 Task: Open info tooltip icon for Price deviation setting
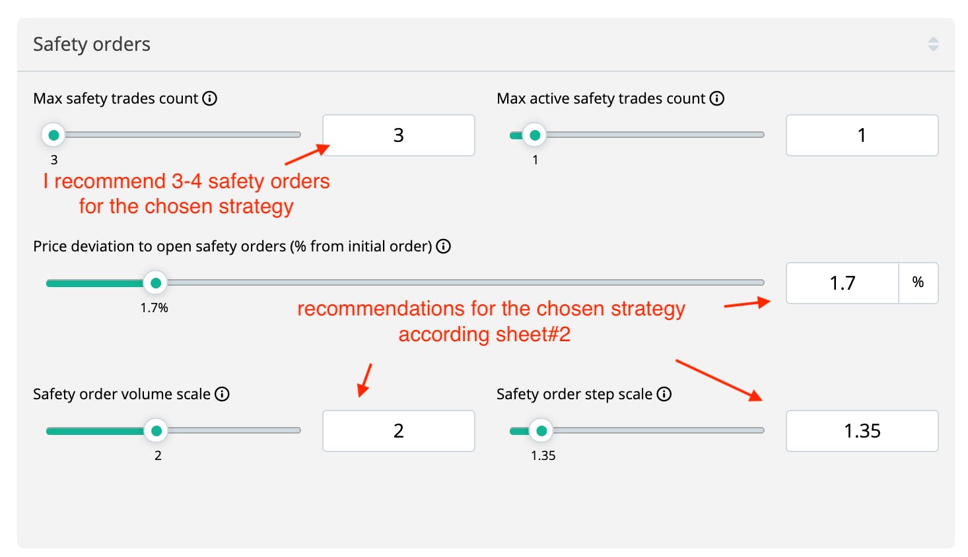(x=444, y=246)
